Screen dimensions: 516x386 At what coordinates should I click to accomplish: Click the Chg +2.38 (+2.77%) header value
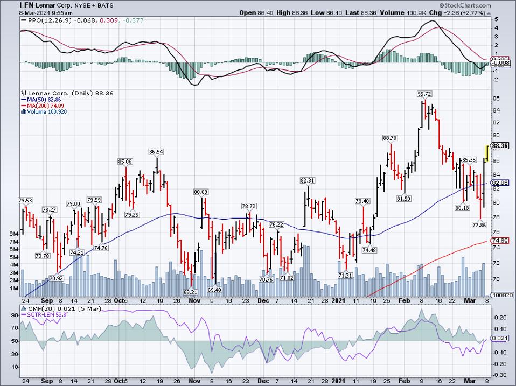[x=457, y=13]
